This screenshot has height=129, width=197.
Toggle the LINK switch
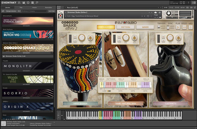109,91
